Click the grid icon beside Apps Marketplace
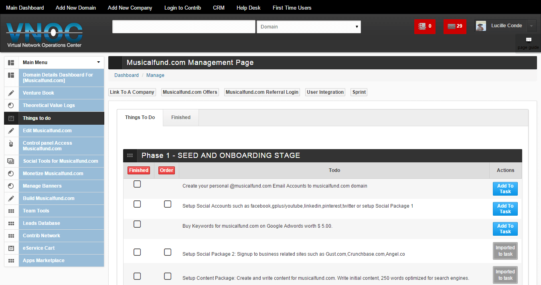The height and width of the screenshot is (285, 541). [11, 261]
